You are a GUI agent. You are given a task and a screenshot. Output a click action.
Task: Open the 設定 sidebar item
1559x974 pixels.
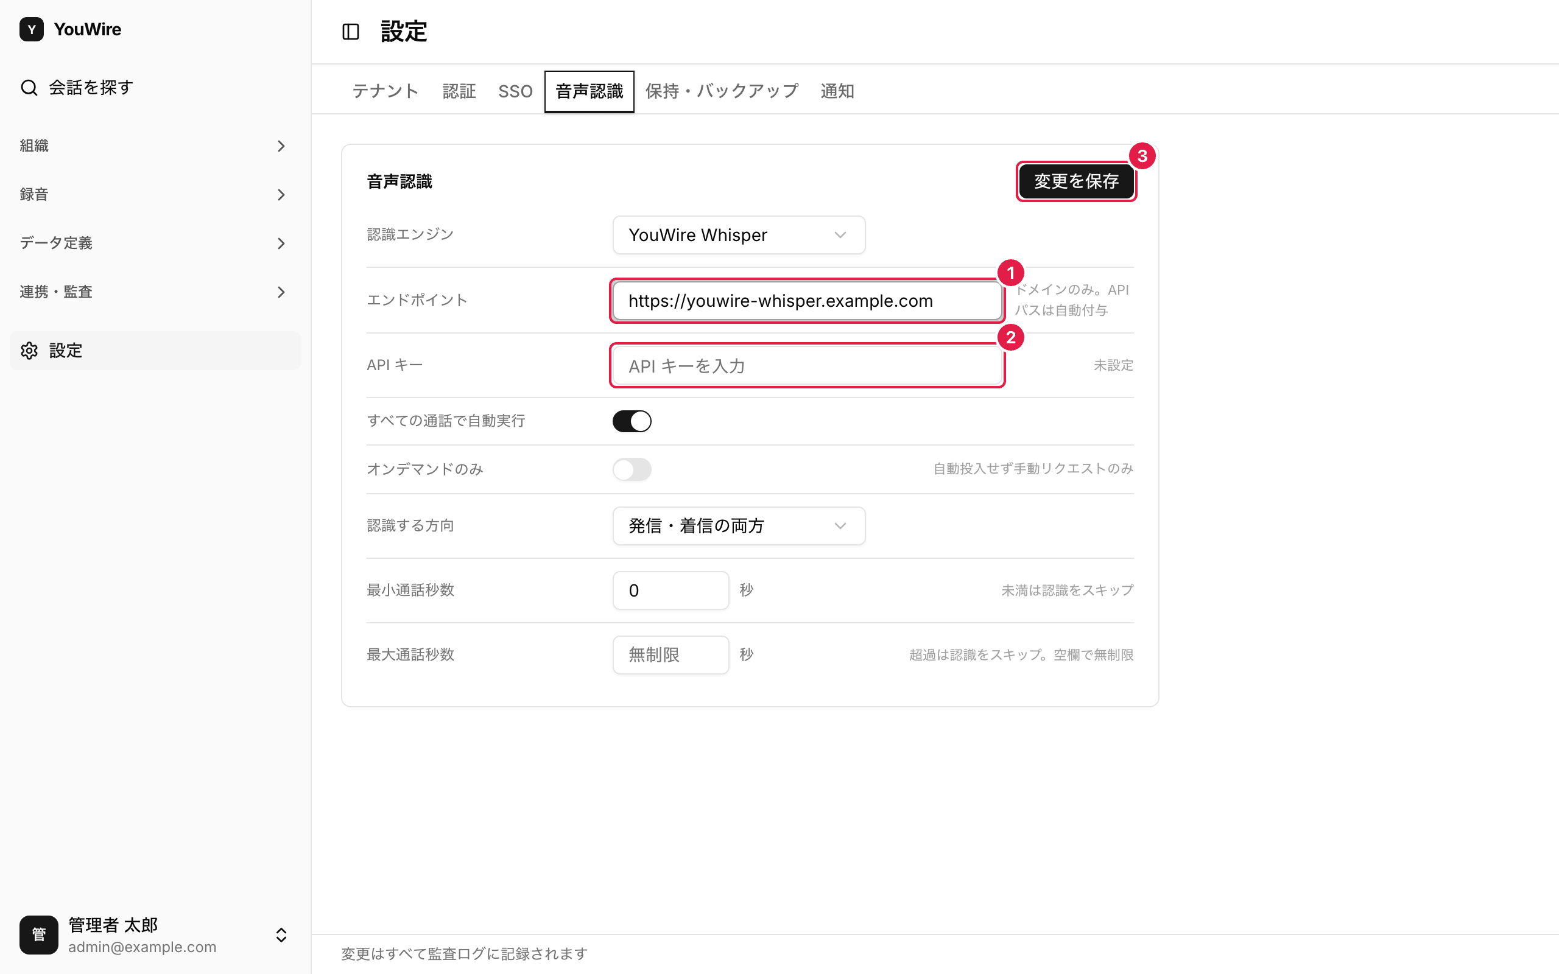[x=155, y=351]
